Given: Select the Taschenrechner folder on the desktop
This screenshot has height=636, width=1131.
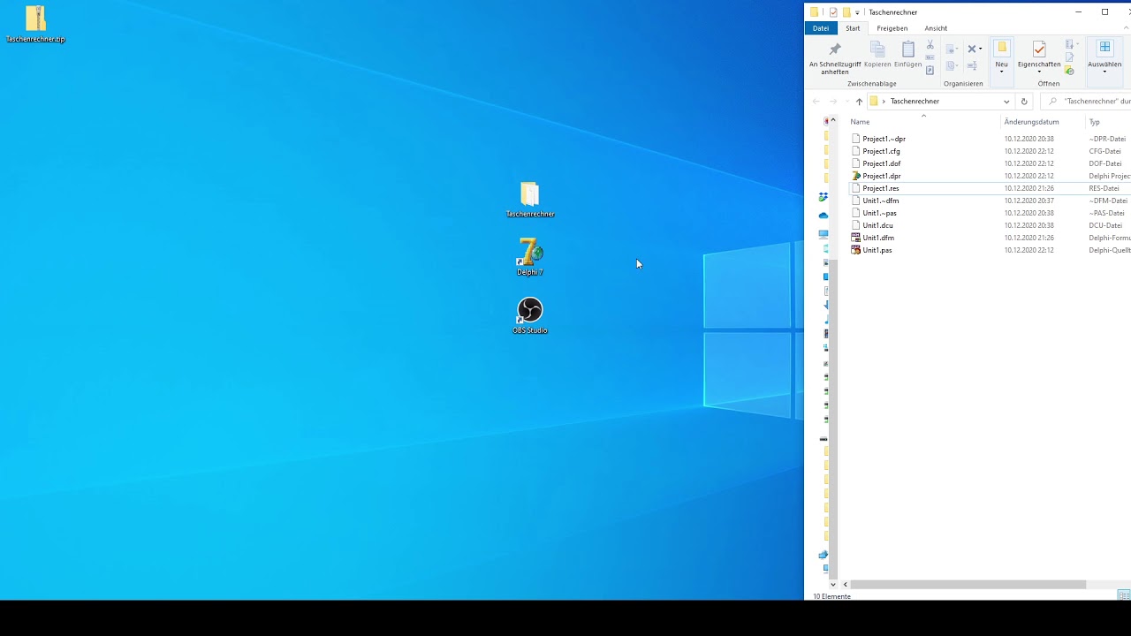Looking at the screenshot, I should click(x=530, y=200).
